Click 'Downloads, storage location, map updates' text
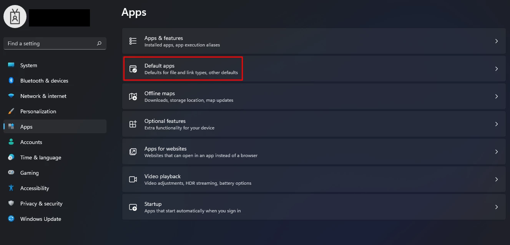The height and width of the screenshot is (245, 510). click(x=189, y=100)
